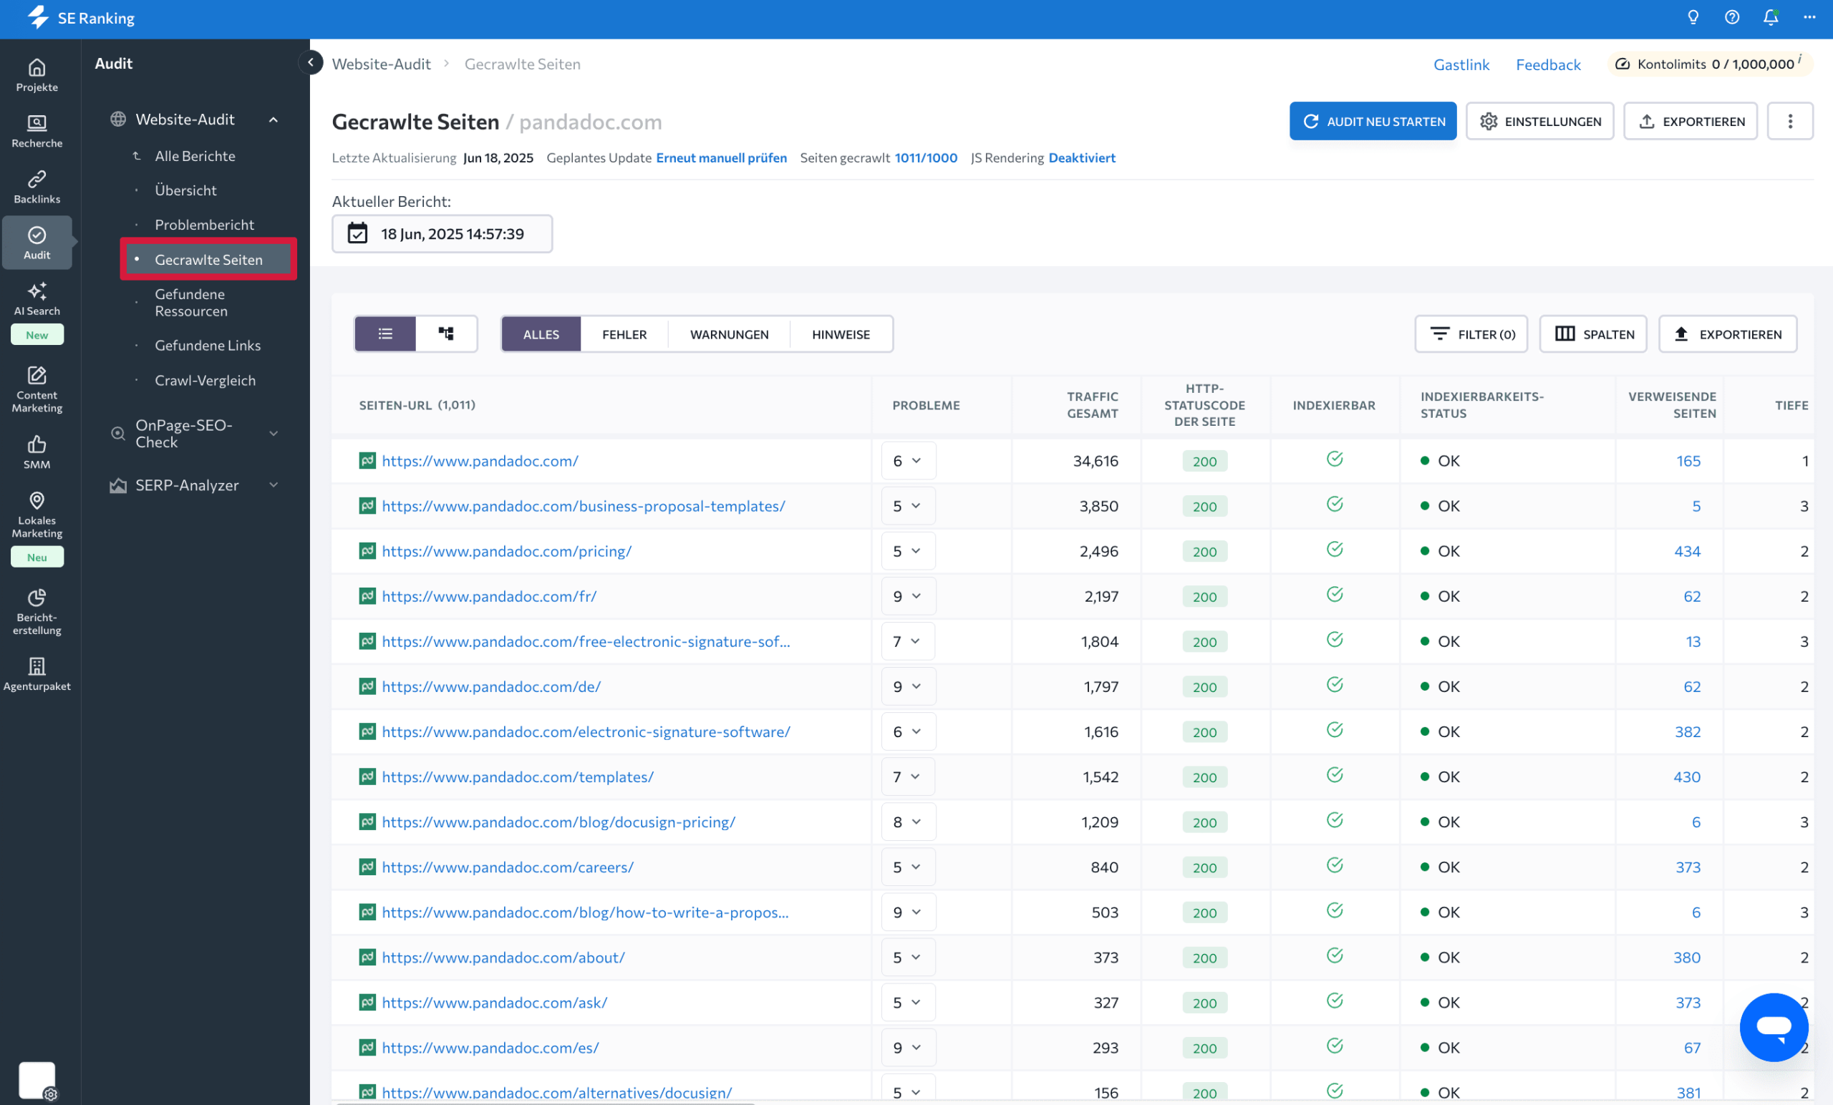Image resolution: width=1833 pixels, height=1105 pixels.
Task: Select the ALLES tab
Action: [x=541, y=334]
